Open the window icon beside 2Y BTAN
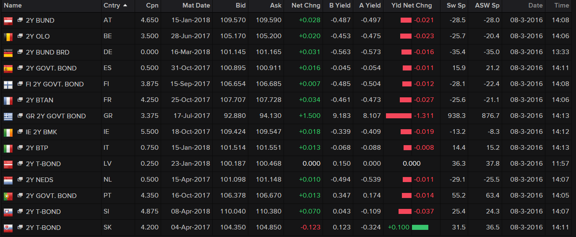This screenshot has height=237, width=576. pos(20,100)
